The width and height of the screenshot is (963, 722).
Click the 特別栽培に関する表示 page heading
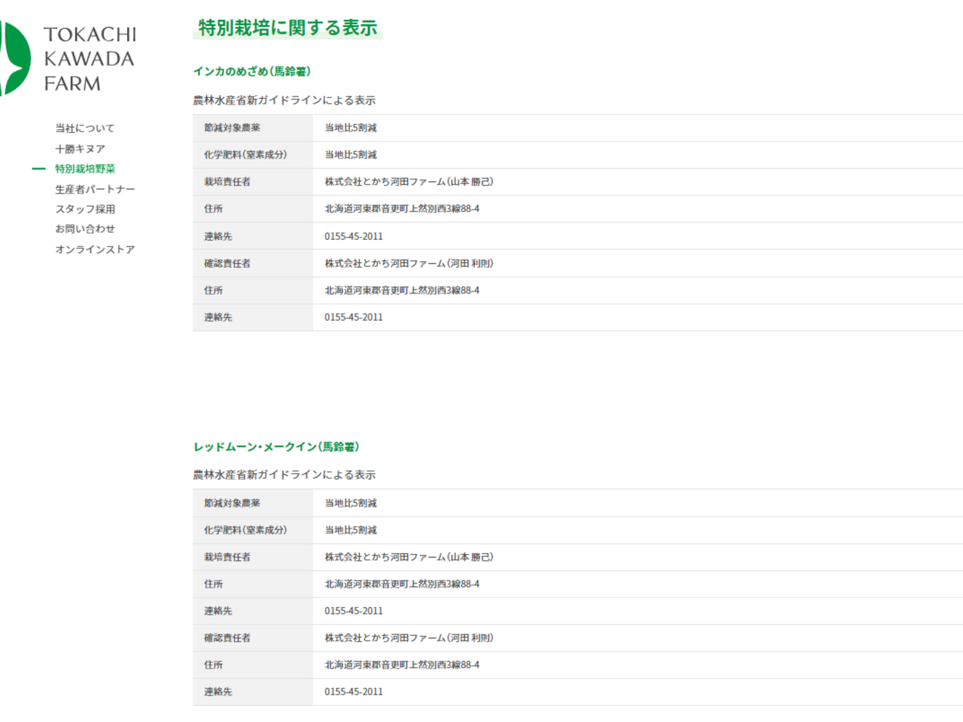[288, 28]
